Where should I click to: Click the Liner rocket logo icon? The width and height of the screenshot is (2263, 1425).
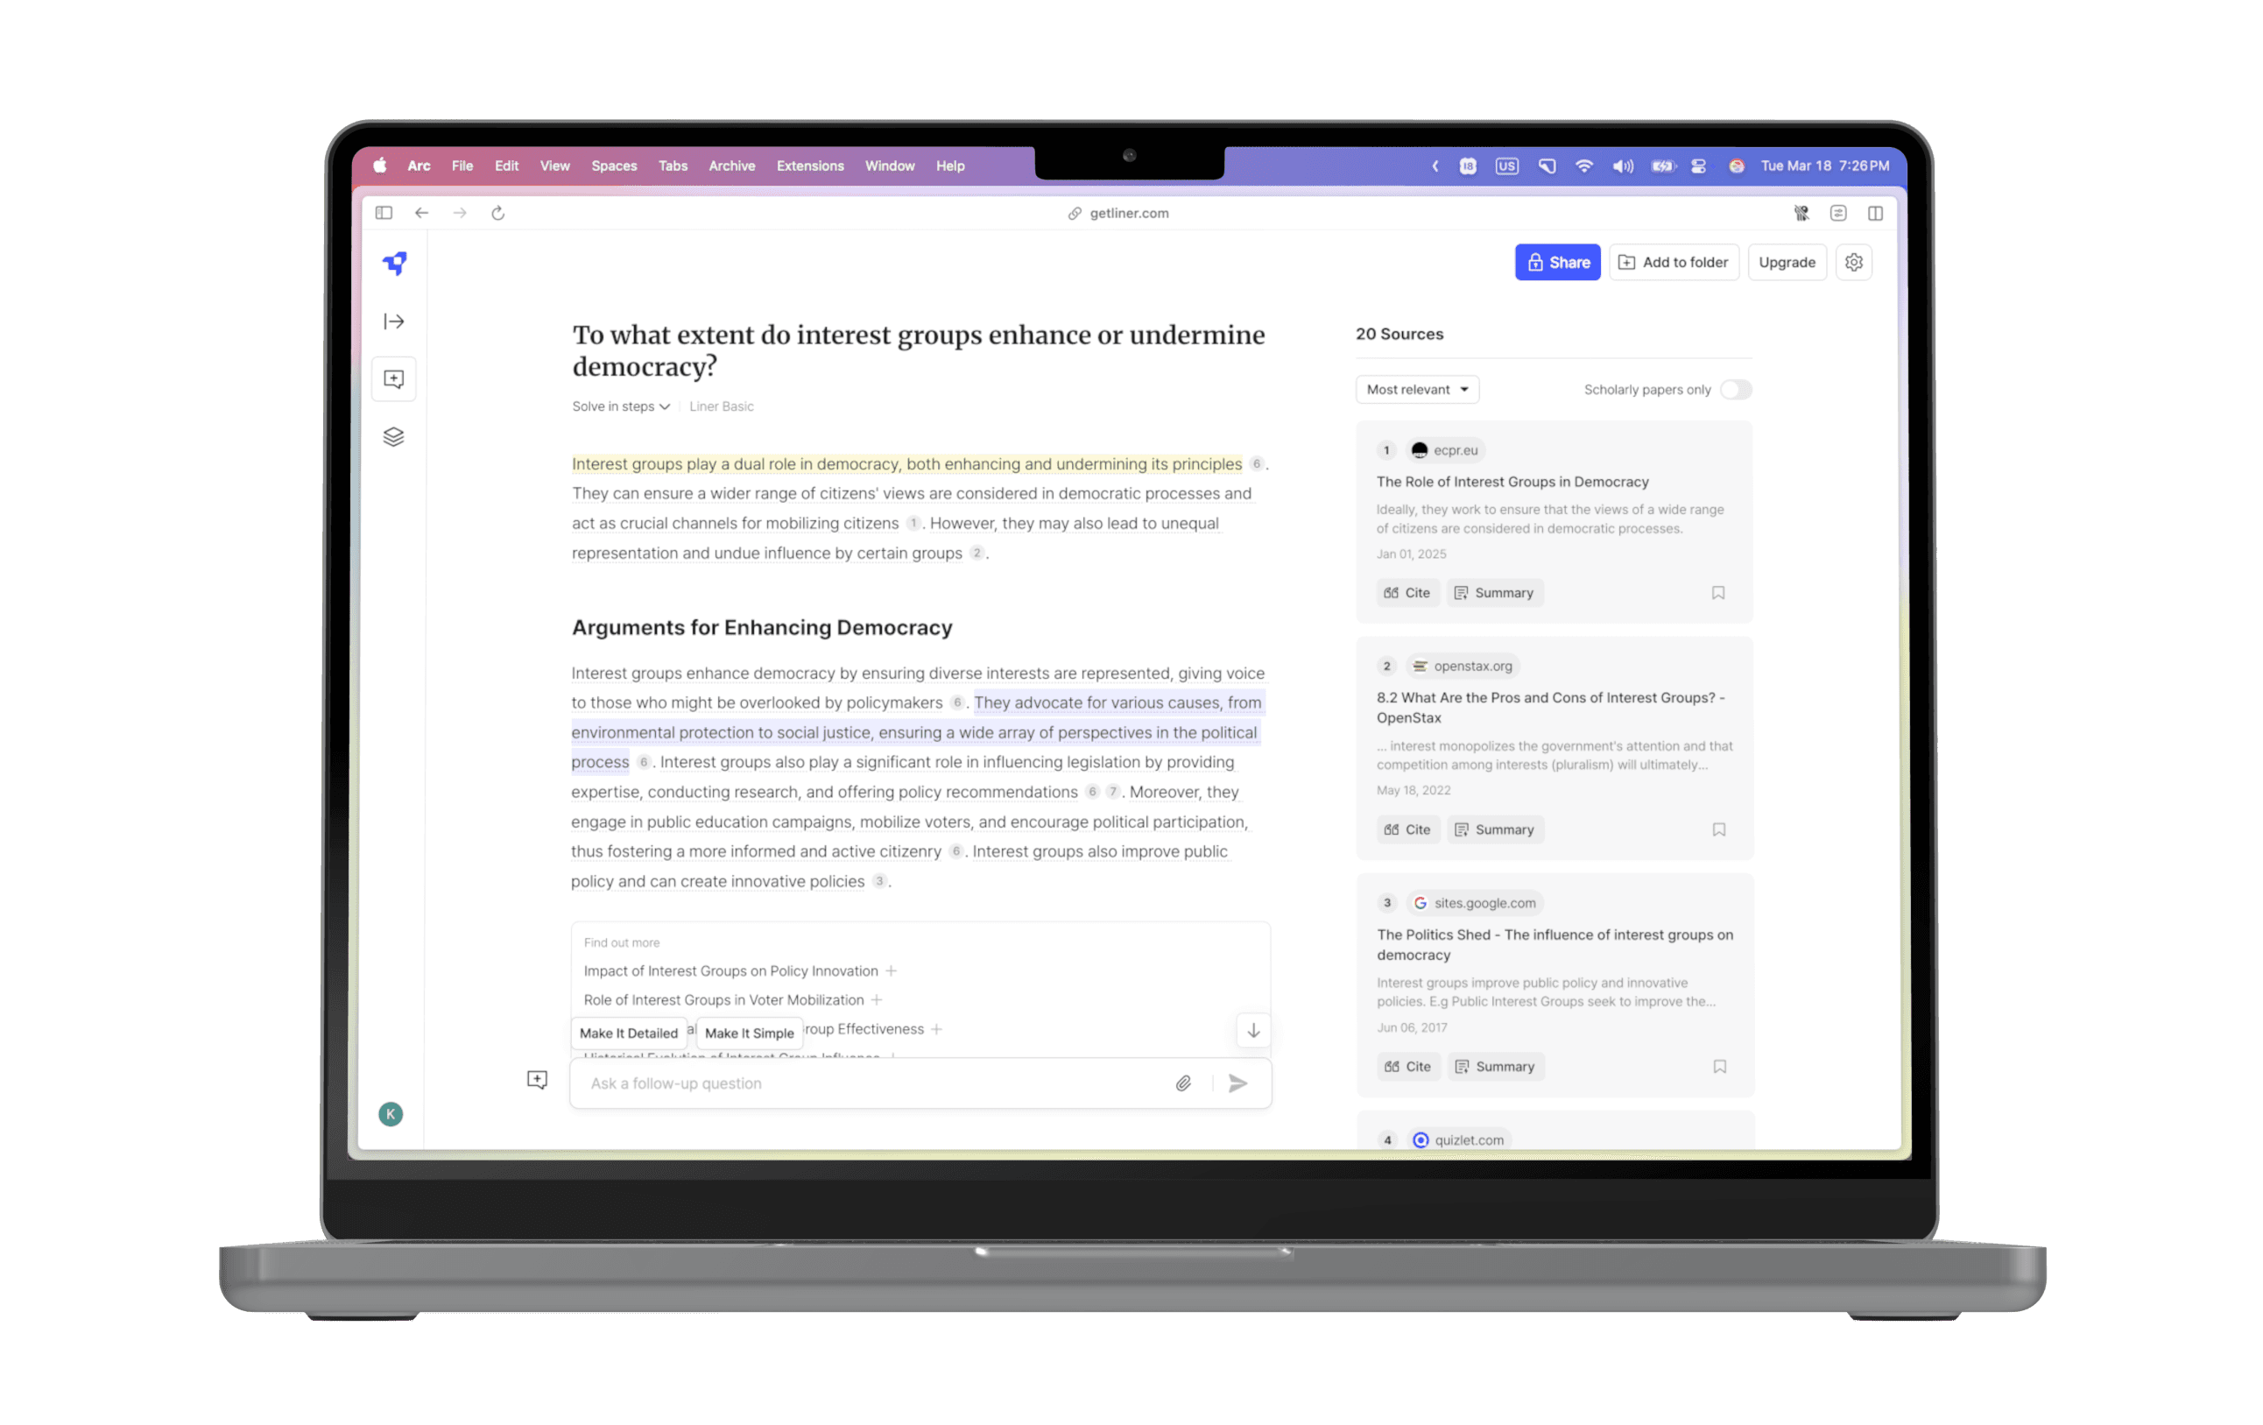(x=395, y=264)
